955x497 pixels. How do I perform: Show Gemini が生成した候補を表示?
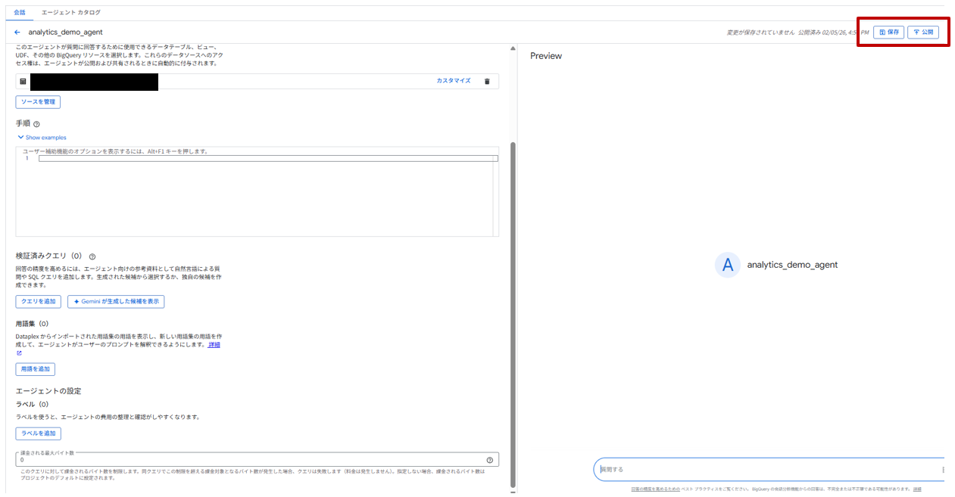pyautogui.click(x=116, y=302)
